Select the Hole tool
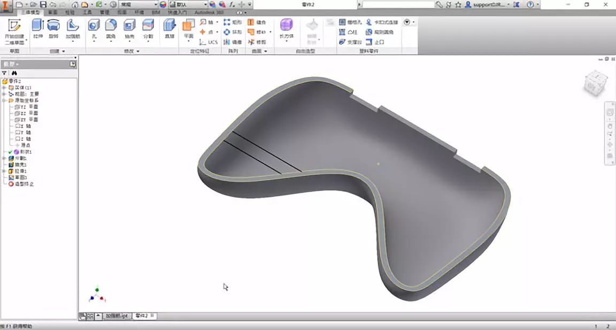 coord(94,29)
